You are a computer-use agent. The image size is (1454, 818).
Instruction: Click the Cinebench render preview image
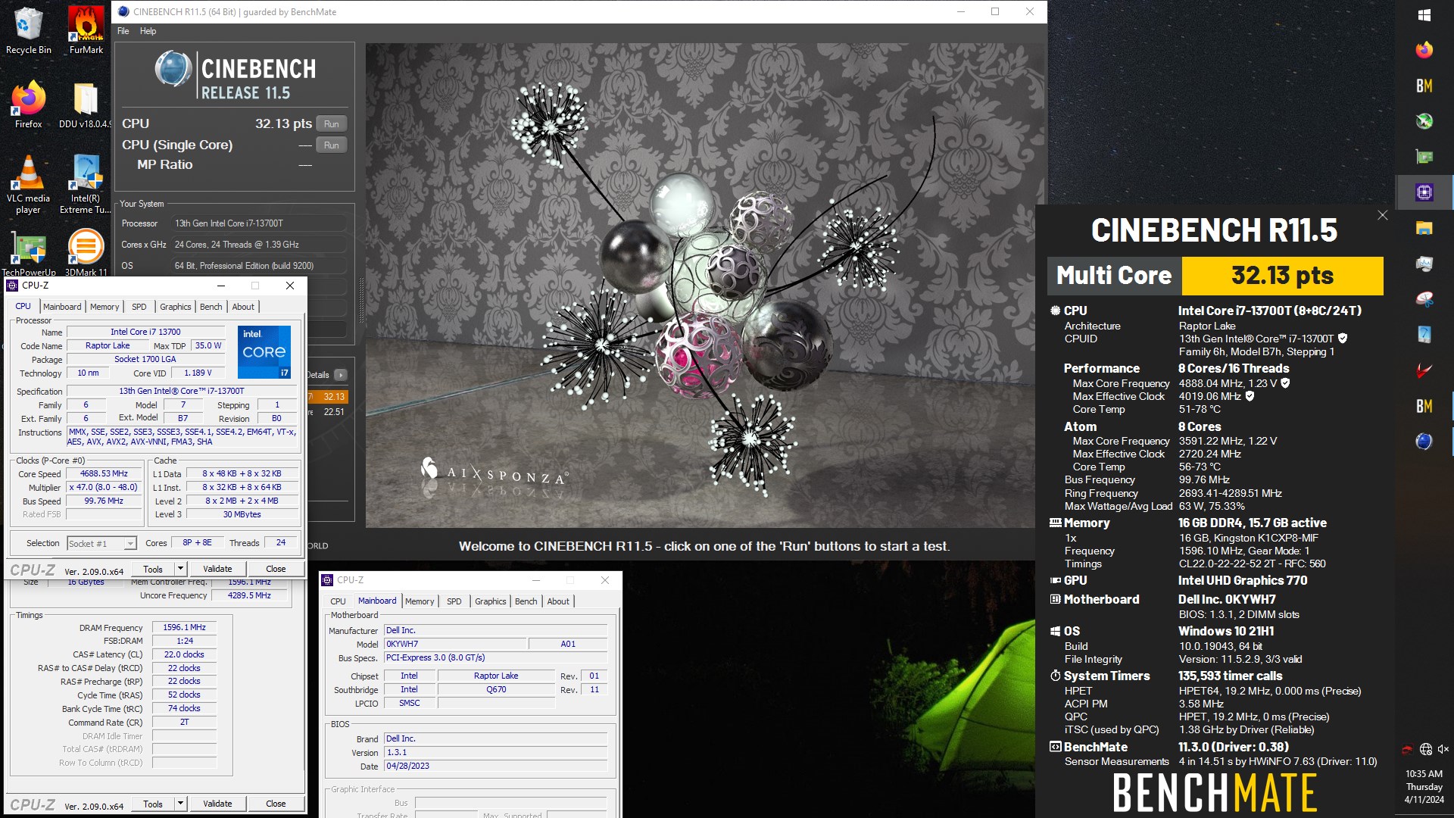[x=700, y=286]
